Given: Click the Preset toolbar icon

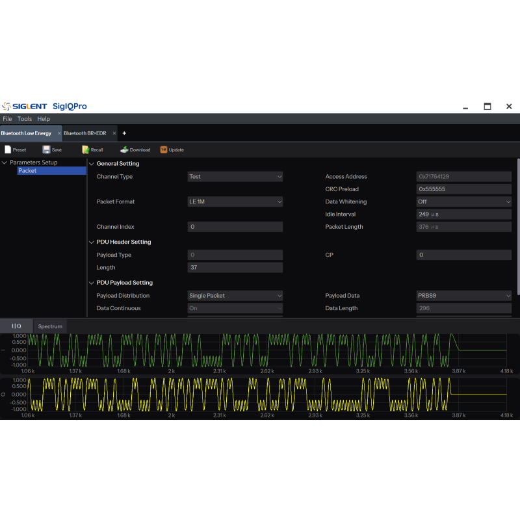Looking at the screenshot, I should tap(8, 149).
